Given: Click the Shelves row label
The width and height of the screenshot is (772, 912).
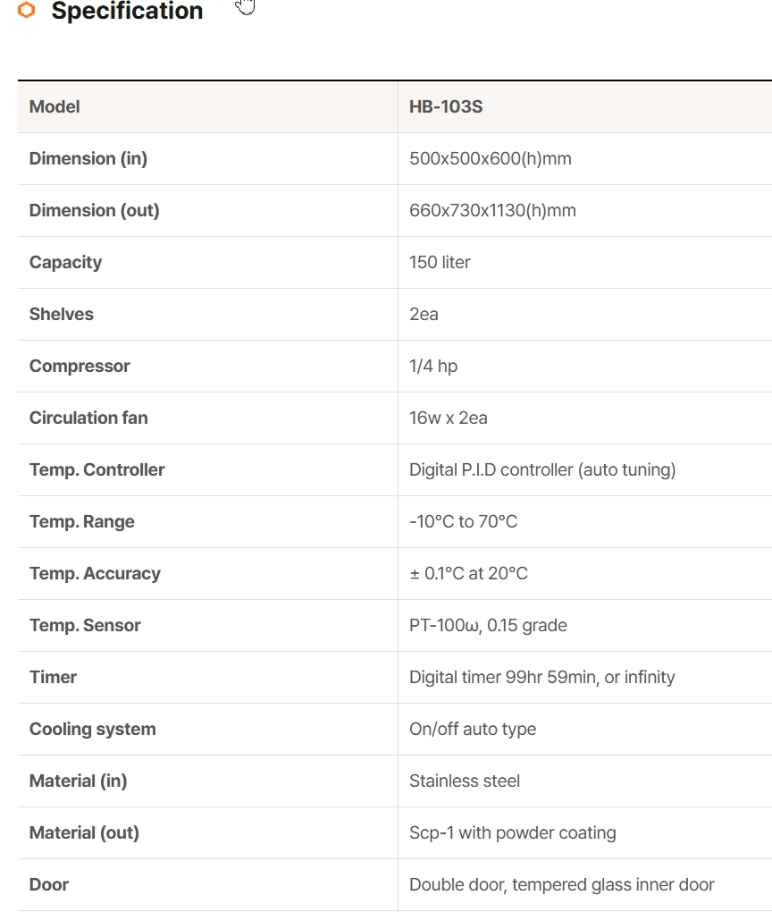Looking at the screenshot, I should (61, 314).
